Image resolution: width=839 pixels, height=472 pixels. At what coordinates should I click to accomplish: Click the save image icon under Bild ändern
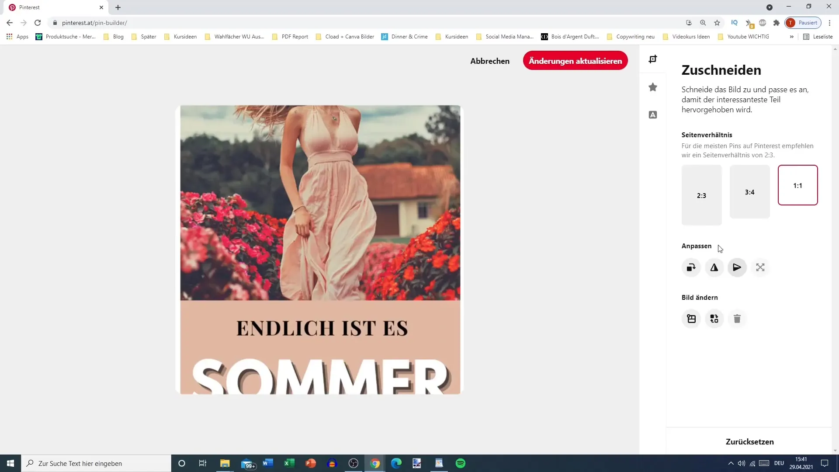(691, 319)
